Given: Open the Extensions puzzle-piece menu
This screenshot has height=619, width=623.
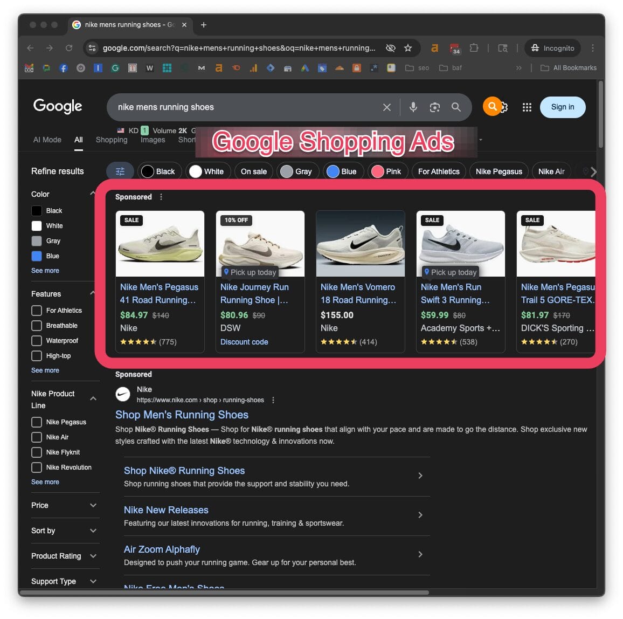Looking at the screenshot, I should 474,48.
